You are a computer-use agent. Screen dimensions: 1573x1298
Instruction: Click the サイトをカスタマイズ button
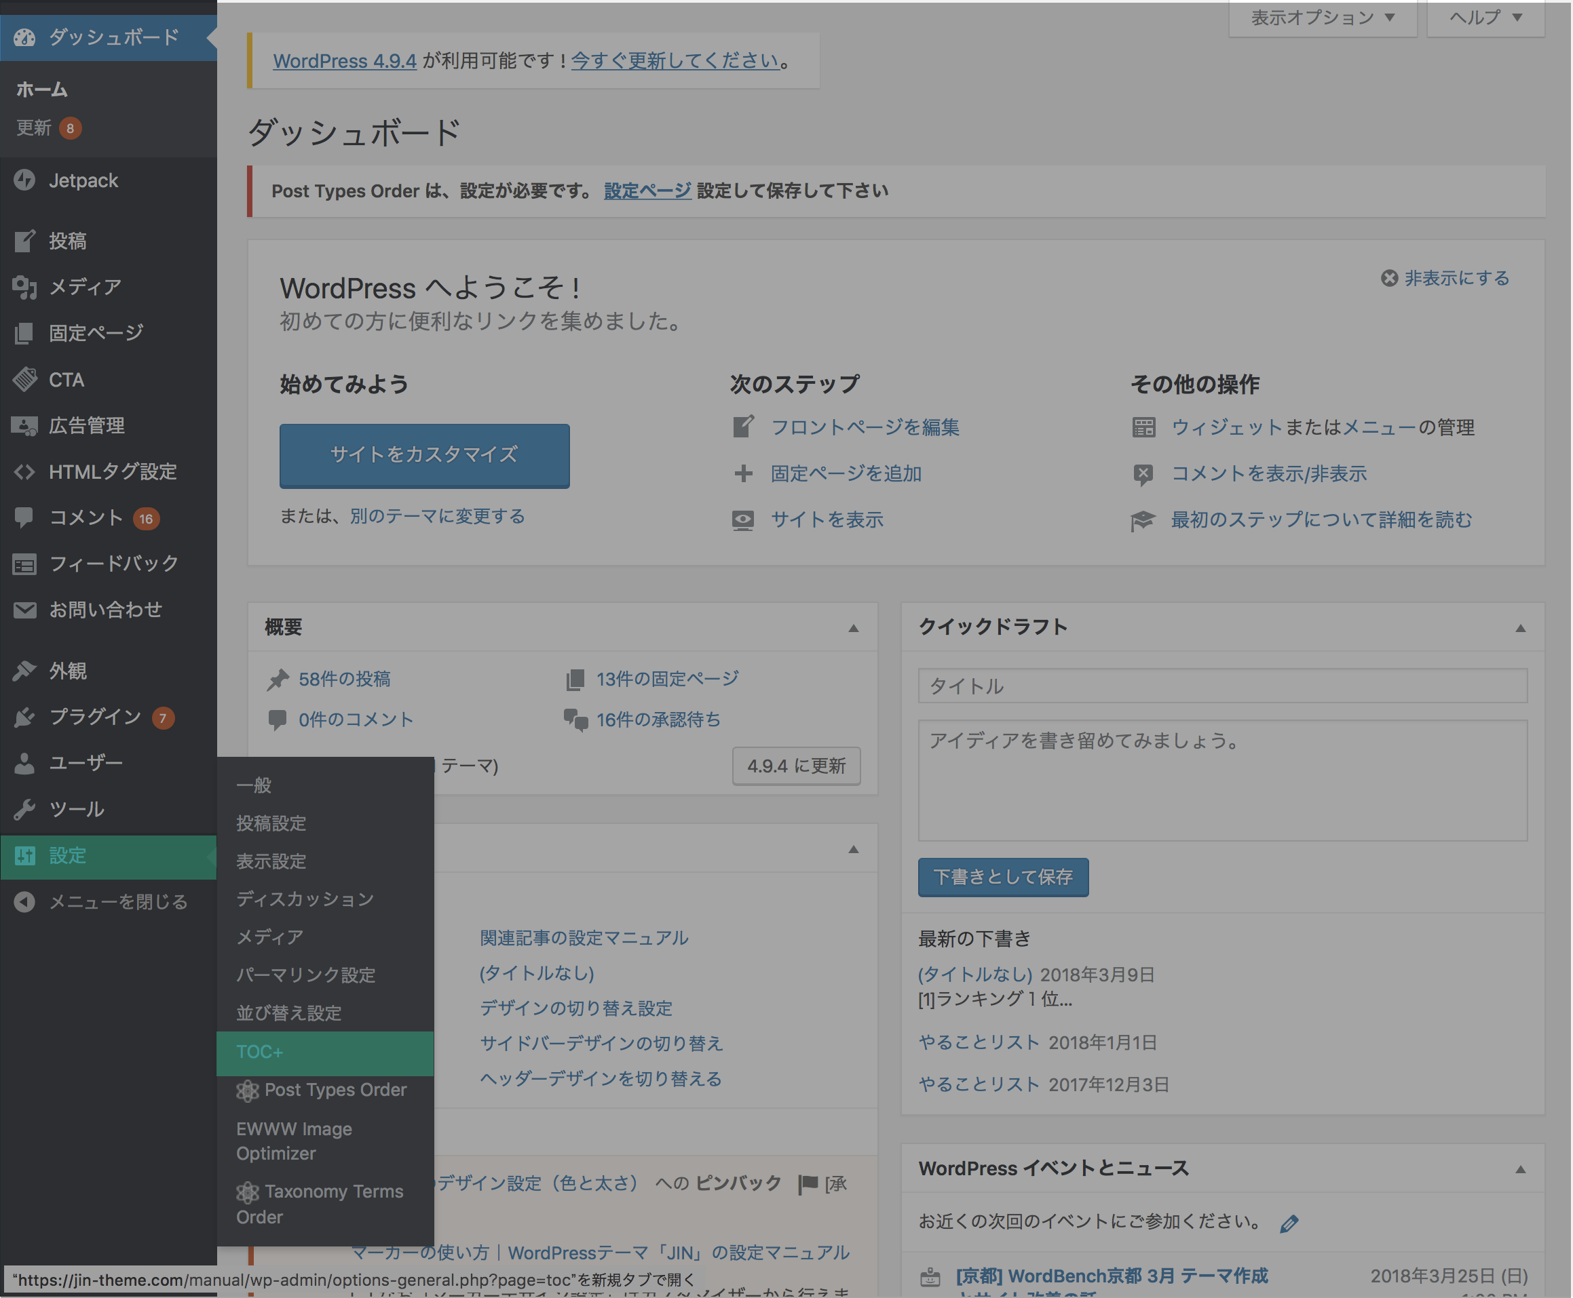(424, 455)
